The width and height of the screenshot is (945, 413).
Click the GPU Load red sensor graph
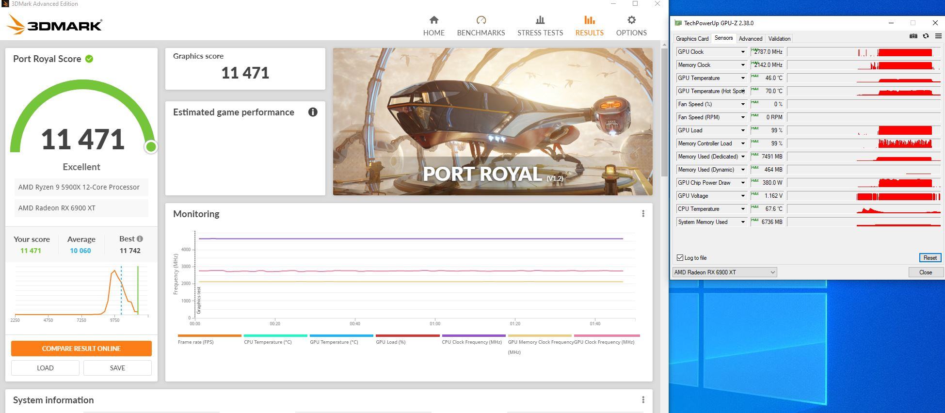(x=863, y=130)
